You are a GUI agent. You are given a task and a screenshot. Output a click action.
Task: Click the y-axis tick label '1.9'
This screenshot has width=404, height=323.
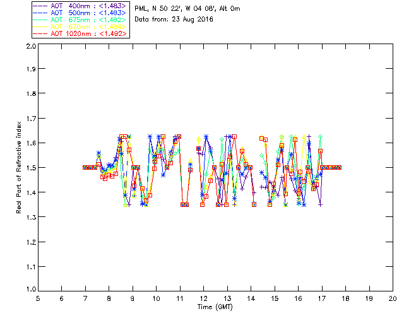coord(31,69)
